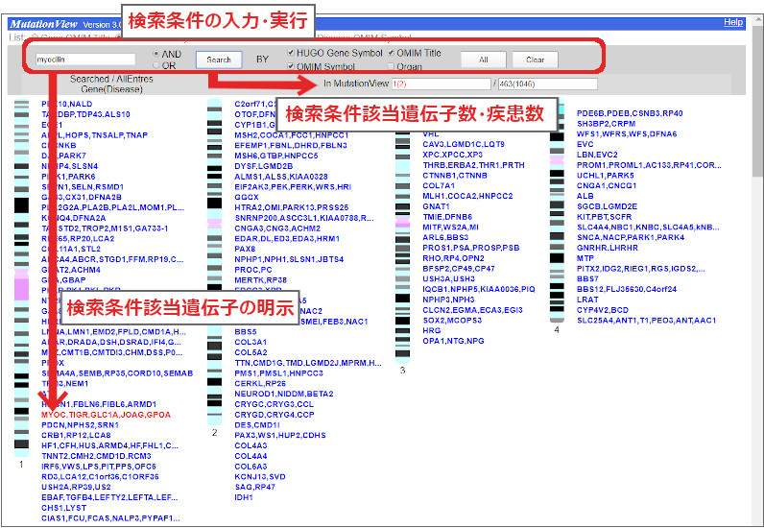Click the chromosome 1 ideogram

(21, 288)
